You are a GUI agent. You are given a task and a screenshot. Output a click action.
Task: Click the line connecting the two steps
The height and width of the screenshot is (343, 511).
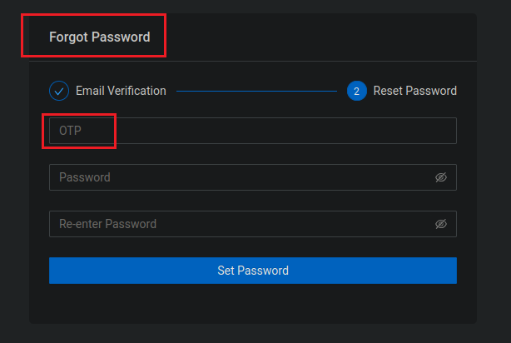pyautogui.click(x=255, y=91)
